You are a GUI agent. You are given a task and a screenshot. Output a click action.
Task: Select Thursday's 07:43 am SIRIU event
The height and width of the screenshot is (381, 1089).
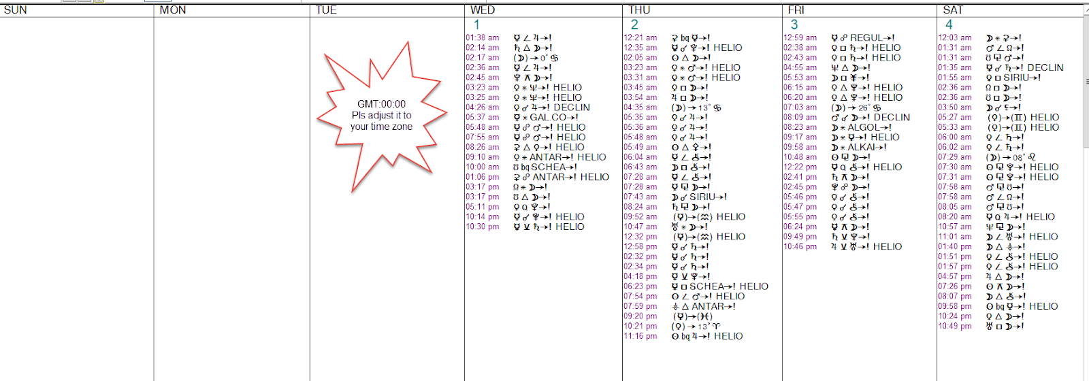[675, 197]
